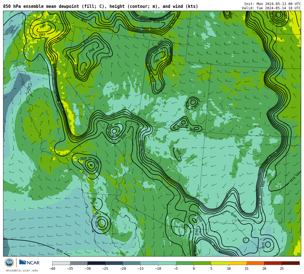This screenshot has width=304, height=274.
Task: Click the -25 colorbar tick label
Action: (105, 269)
